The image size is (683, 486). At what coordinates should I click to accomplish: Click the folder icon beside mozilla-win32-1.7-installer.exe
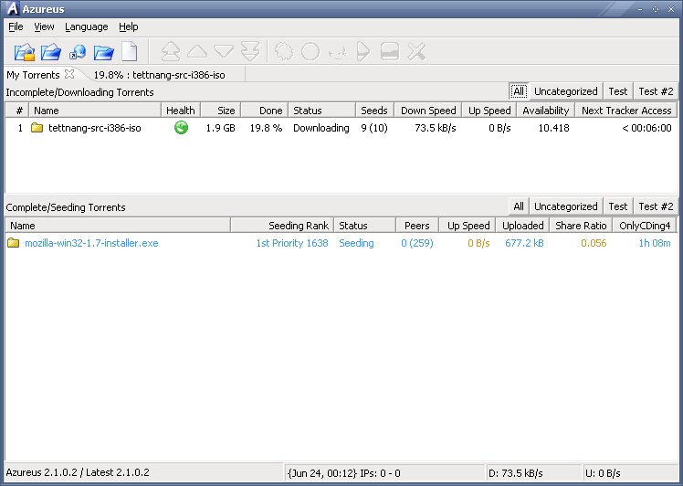click(x=14, y=243)
